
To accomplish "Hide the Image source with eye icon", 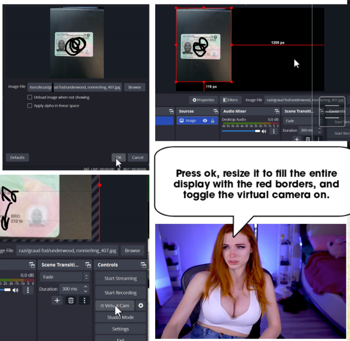I will pyautogui.click(x=205, y=121).
